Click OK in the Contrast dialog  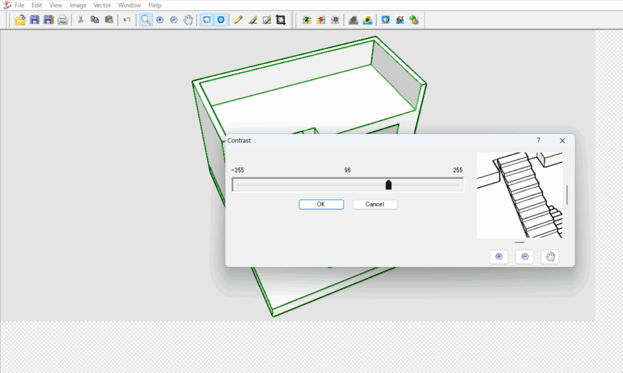click(321, 204)
